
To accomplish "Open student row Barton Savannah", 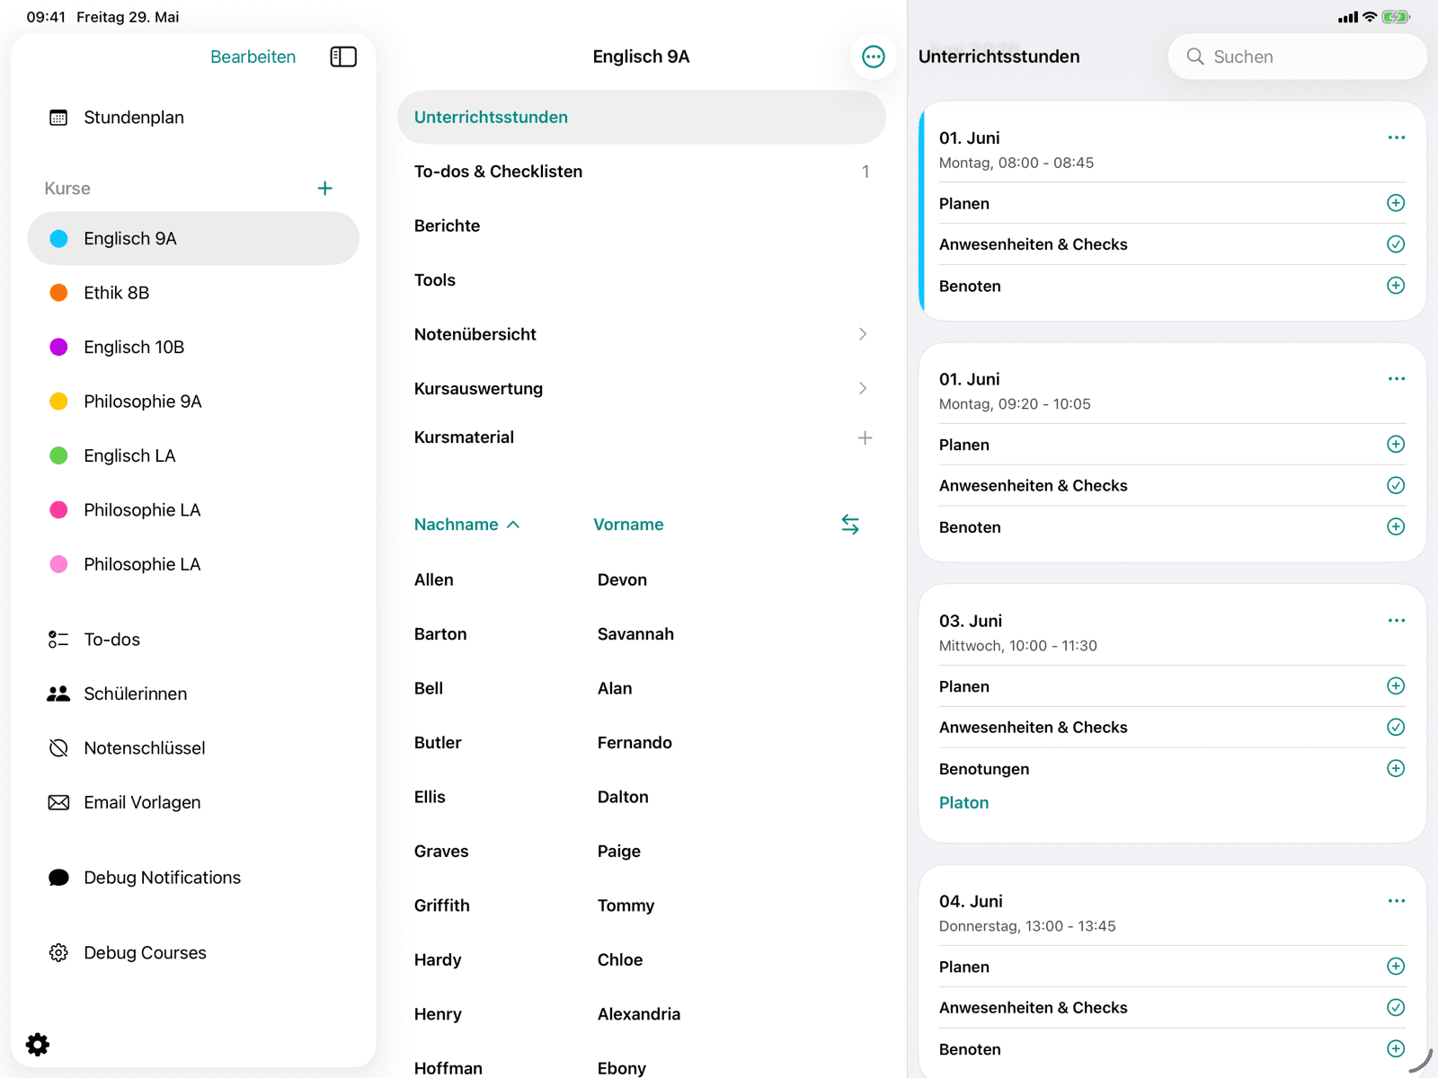I will (642, 634).
